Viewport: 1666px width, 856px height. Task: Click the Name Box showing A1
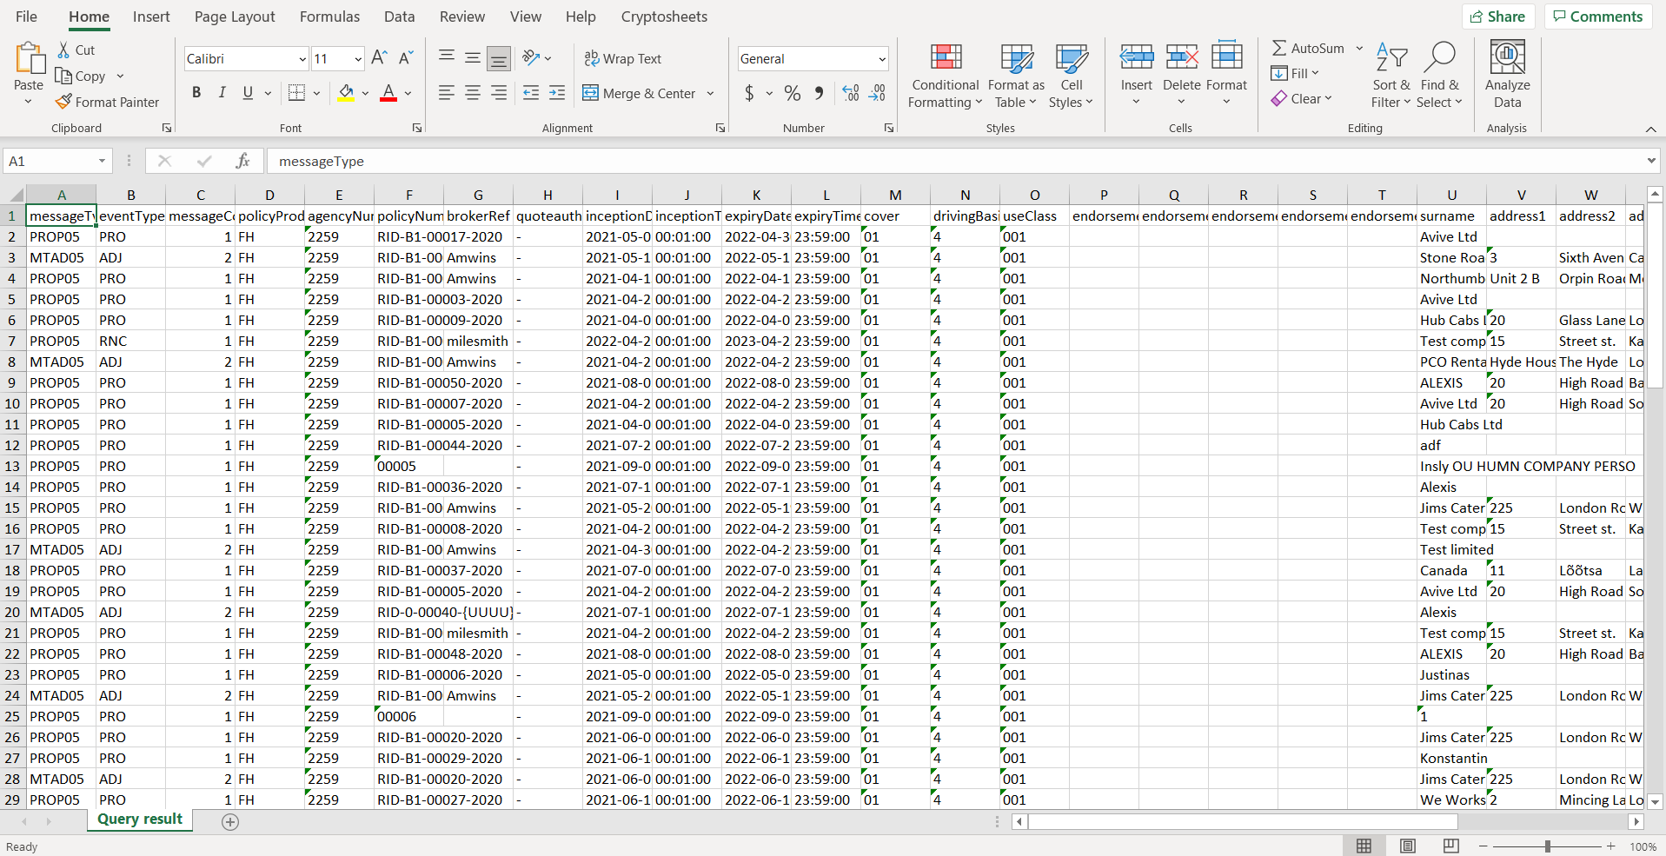50,161
